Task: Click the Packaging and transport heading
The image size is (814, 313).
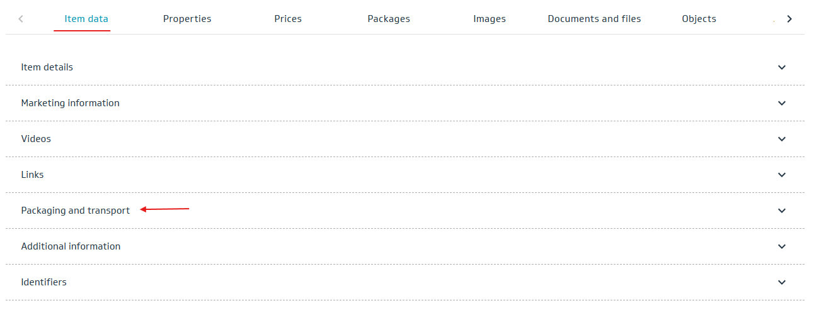Action: point(76,211)
